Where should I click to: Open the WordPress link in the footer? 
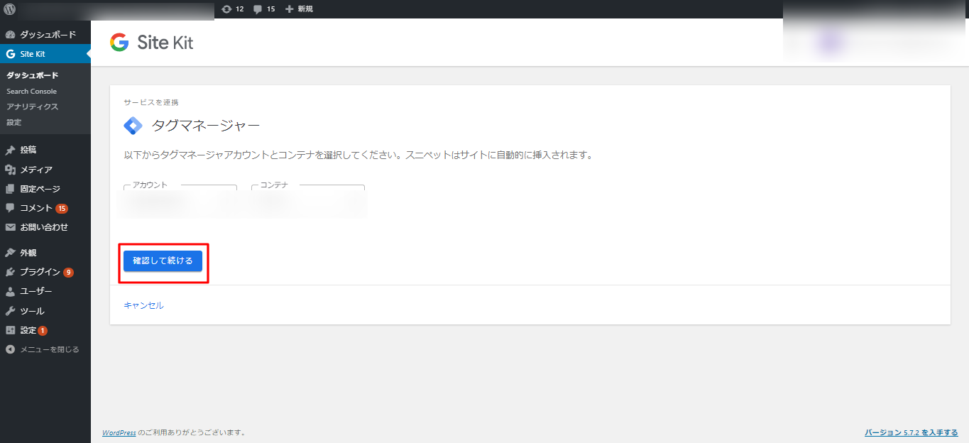pos(119,432)
